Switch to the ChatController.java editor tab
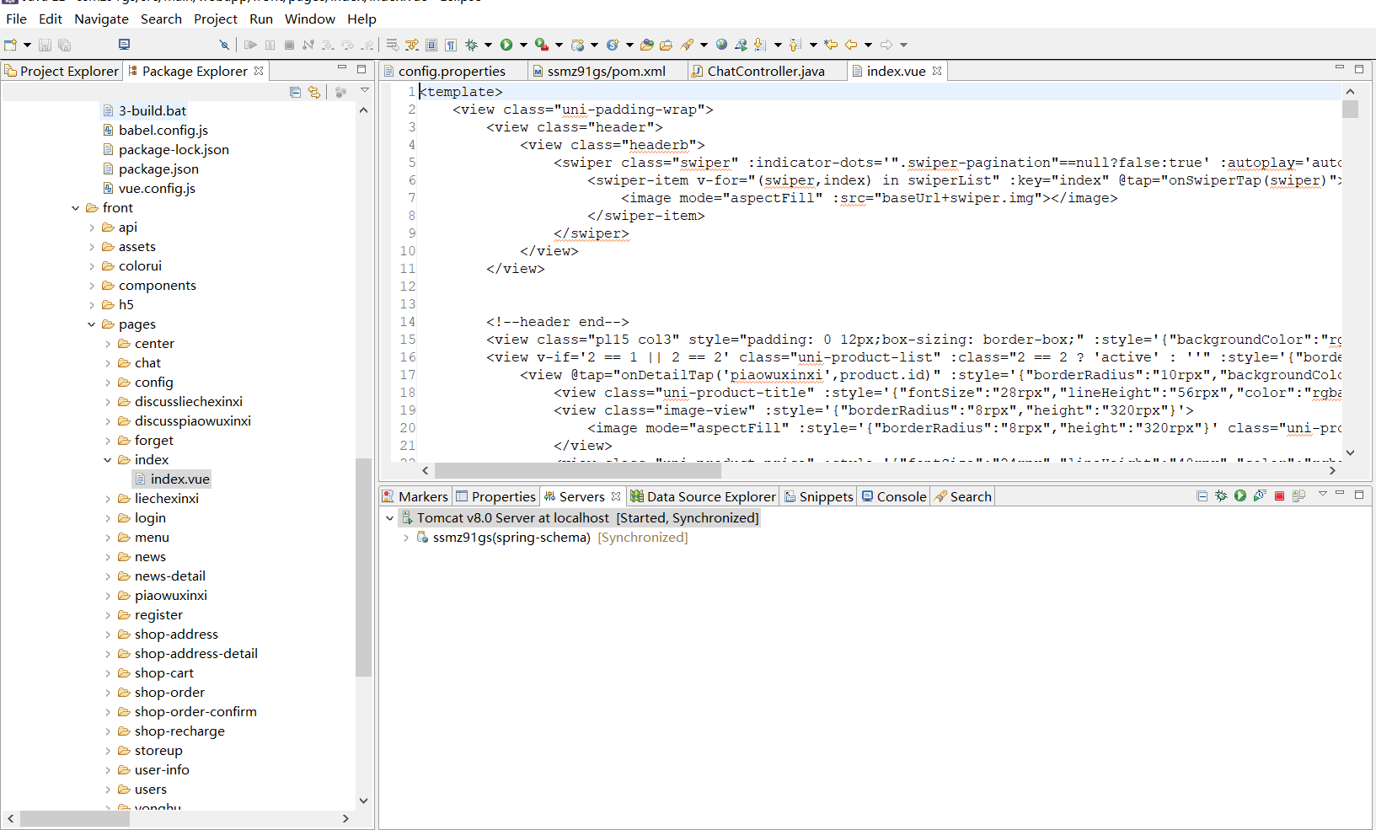This screenshot has width=1376, height=830. pos(766,71)
